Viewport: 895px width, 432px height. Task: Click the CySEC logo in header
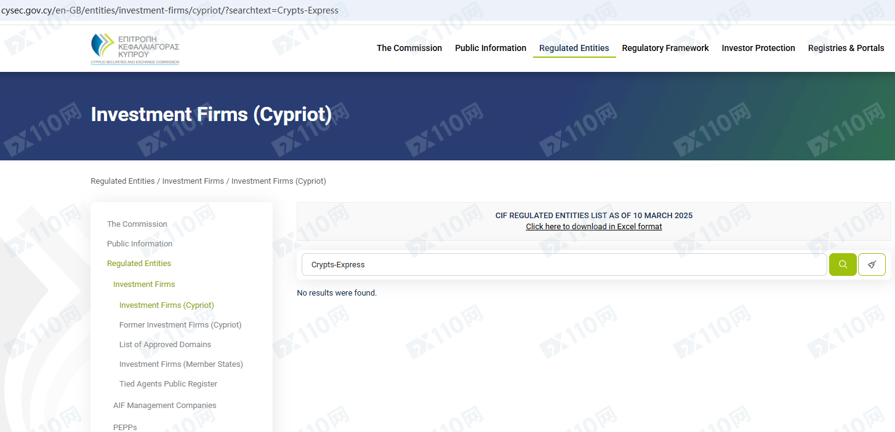[135, 48]
